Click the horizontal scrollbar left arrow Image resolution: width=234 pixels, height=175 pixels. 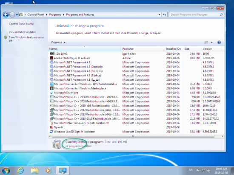(50, 136)
